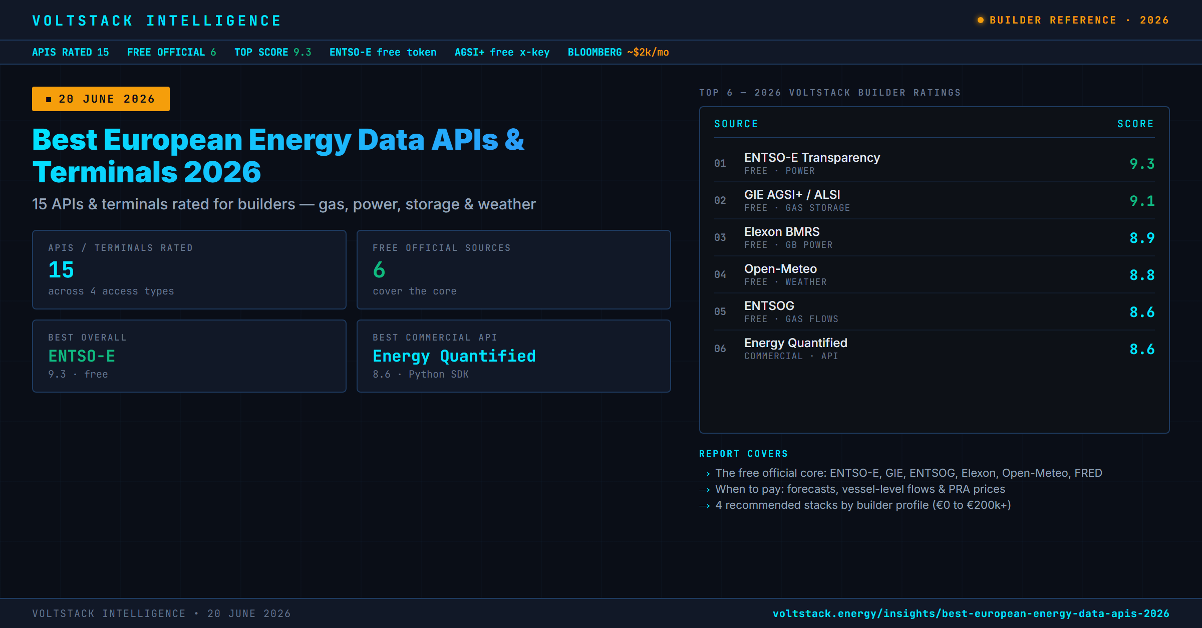The height and width of the screenshot is (628, 1202).
Task: Select the GIE AGSI+ / ALSI row
Action: (935, 200)
